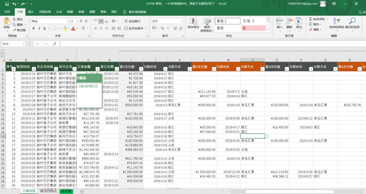Click the yellow fill color button
This screenshot has height=194, width=366.
pos(64,28)
